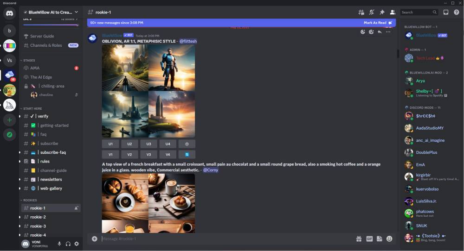Open the Server Guide entry

pyautogui.click(x=51, y=36)
